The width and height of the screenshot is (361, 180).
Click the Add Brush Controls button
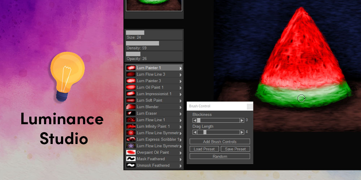pyautogui.click(x=219, y=141)
